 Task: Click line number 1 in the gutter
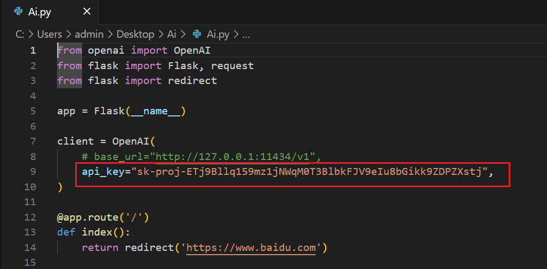(x=33, y=51)
